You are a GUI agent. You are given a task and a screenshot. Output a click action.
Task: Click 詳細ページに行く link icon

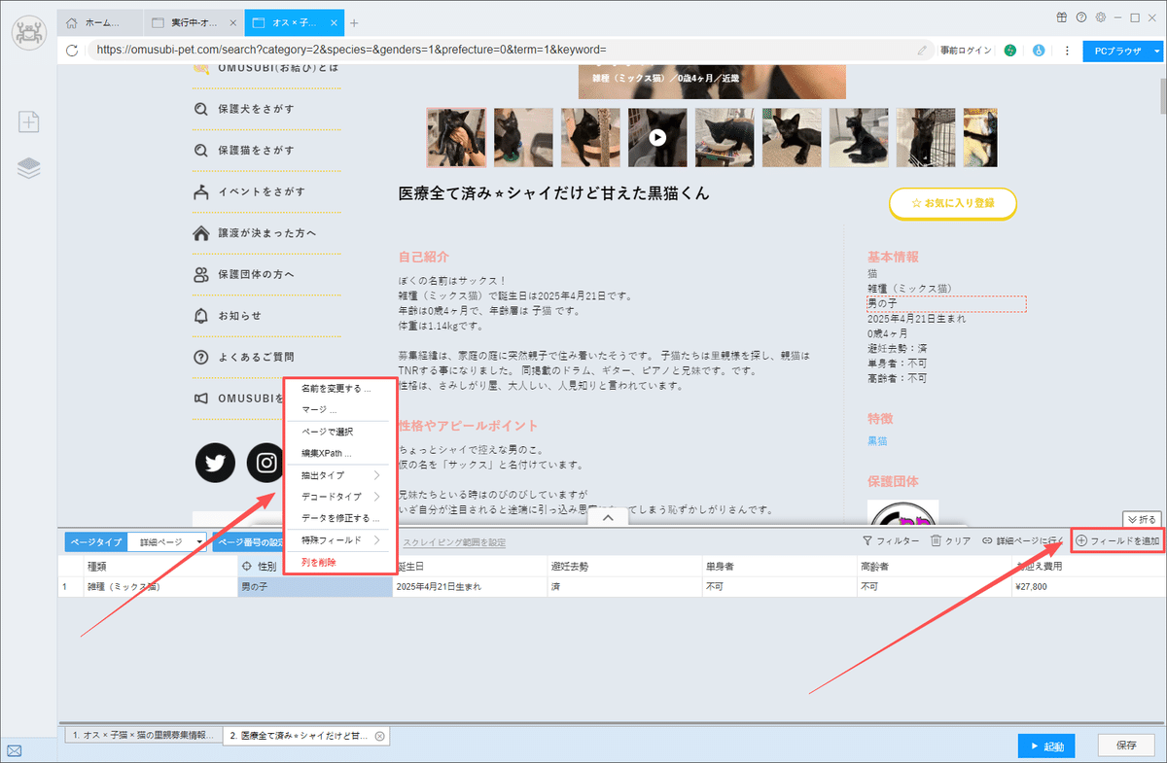click(1023, 540)
